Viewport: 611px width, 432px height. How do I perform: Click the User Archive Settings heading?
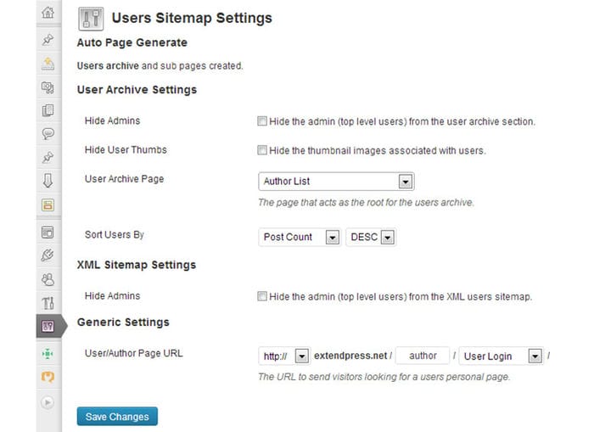pos(137,90)
